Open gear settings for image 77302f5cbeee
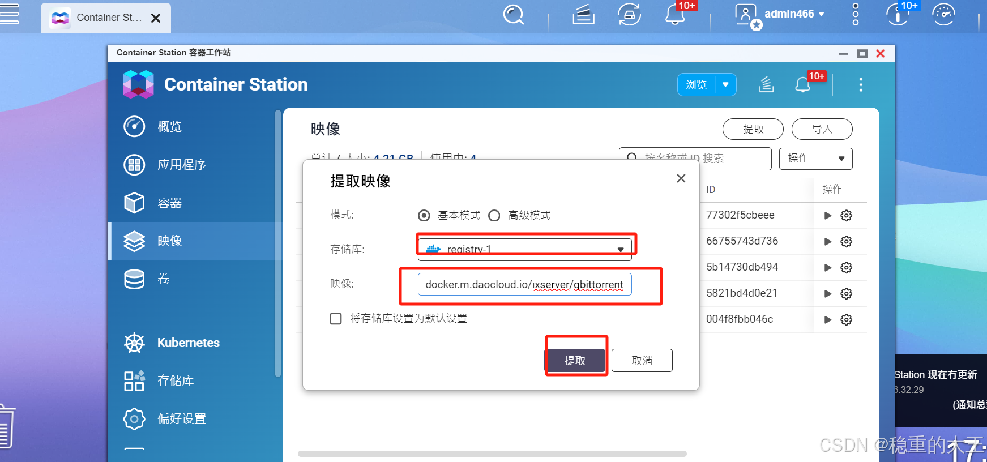This screenshot has width=987, height=462. pos(847,216)
